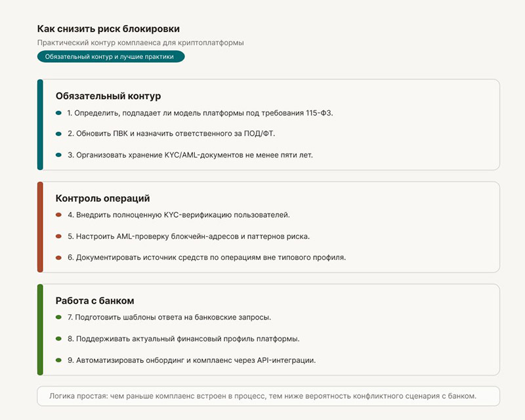Click the teal accent bar of the first card
This screenshot has width=525, height=420.
click(x=40, y=125)
